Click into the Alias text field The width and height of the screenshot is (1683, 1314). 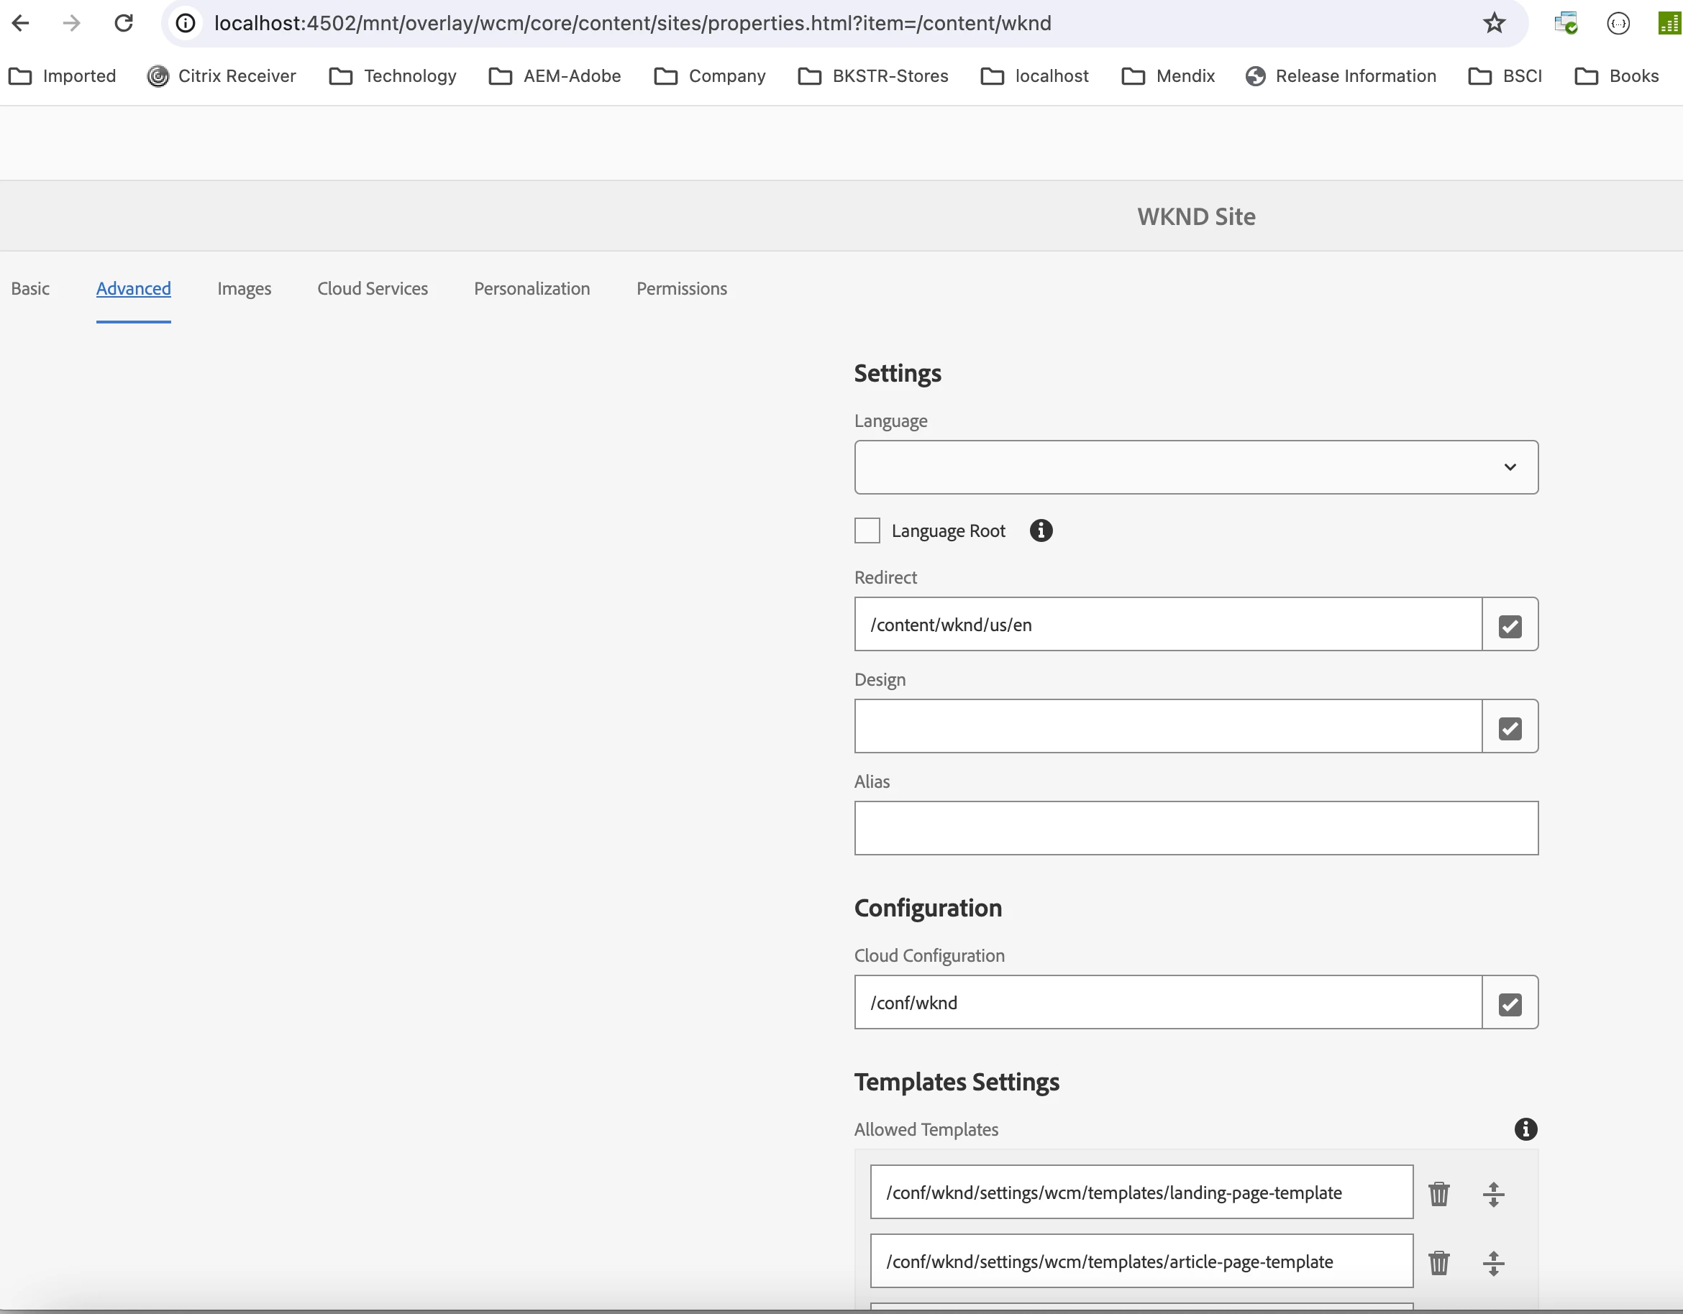(x=1196, y=829)
